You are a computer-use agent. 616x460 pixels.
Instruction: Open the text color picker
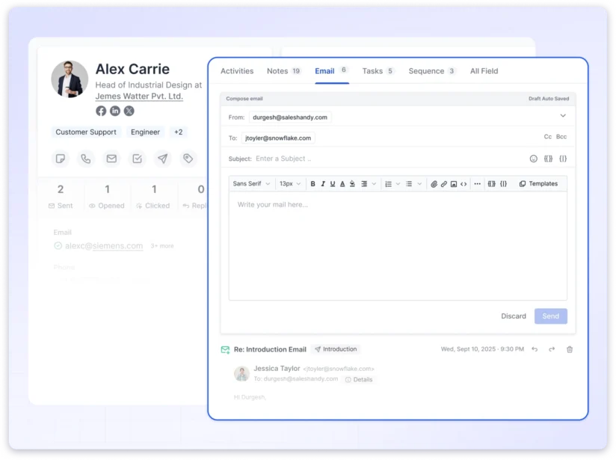pyautogui.click(x=342, y=183)
